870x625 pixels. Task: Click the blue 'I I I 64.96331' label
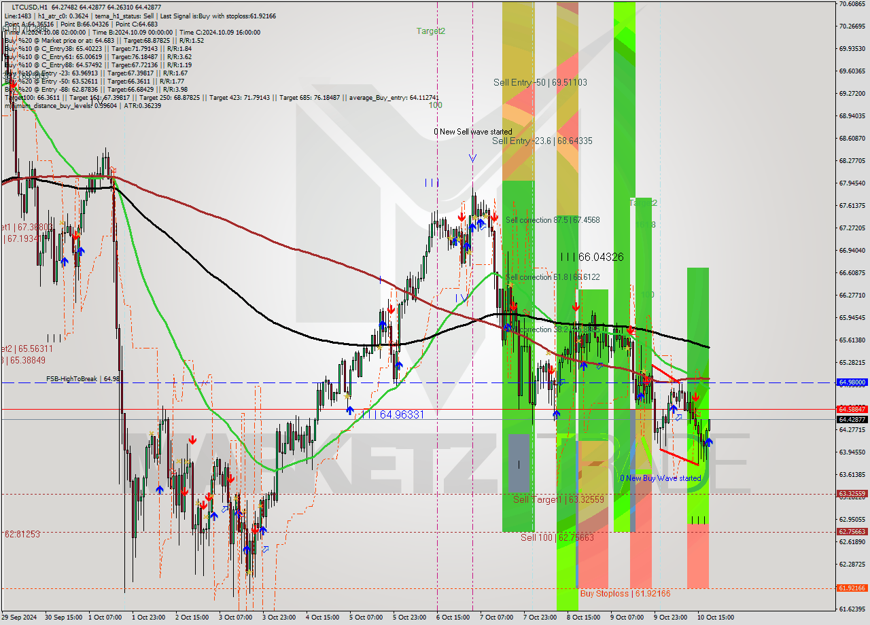(392, 414)
